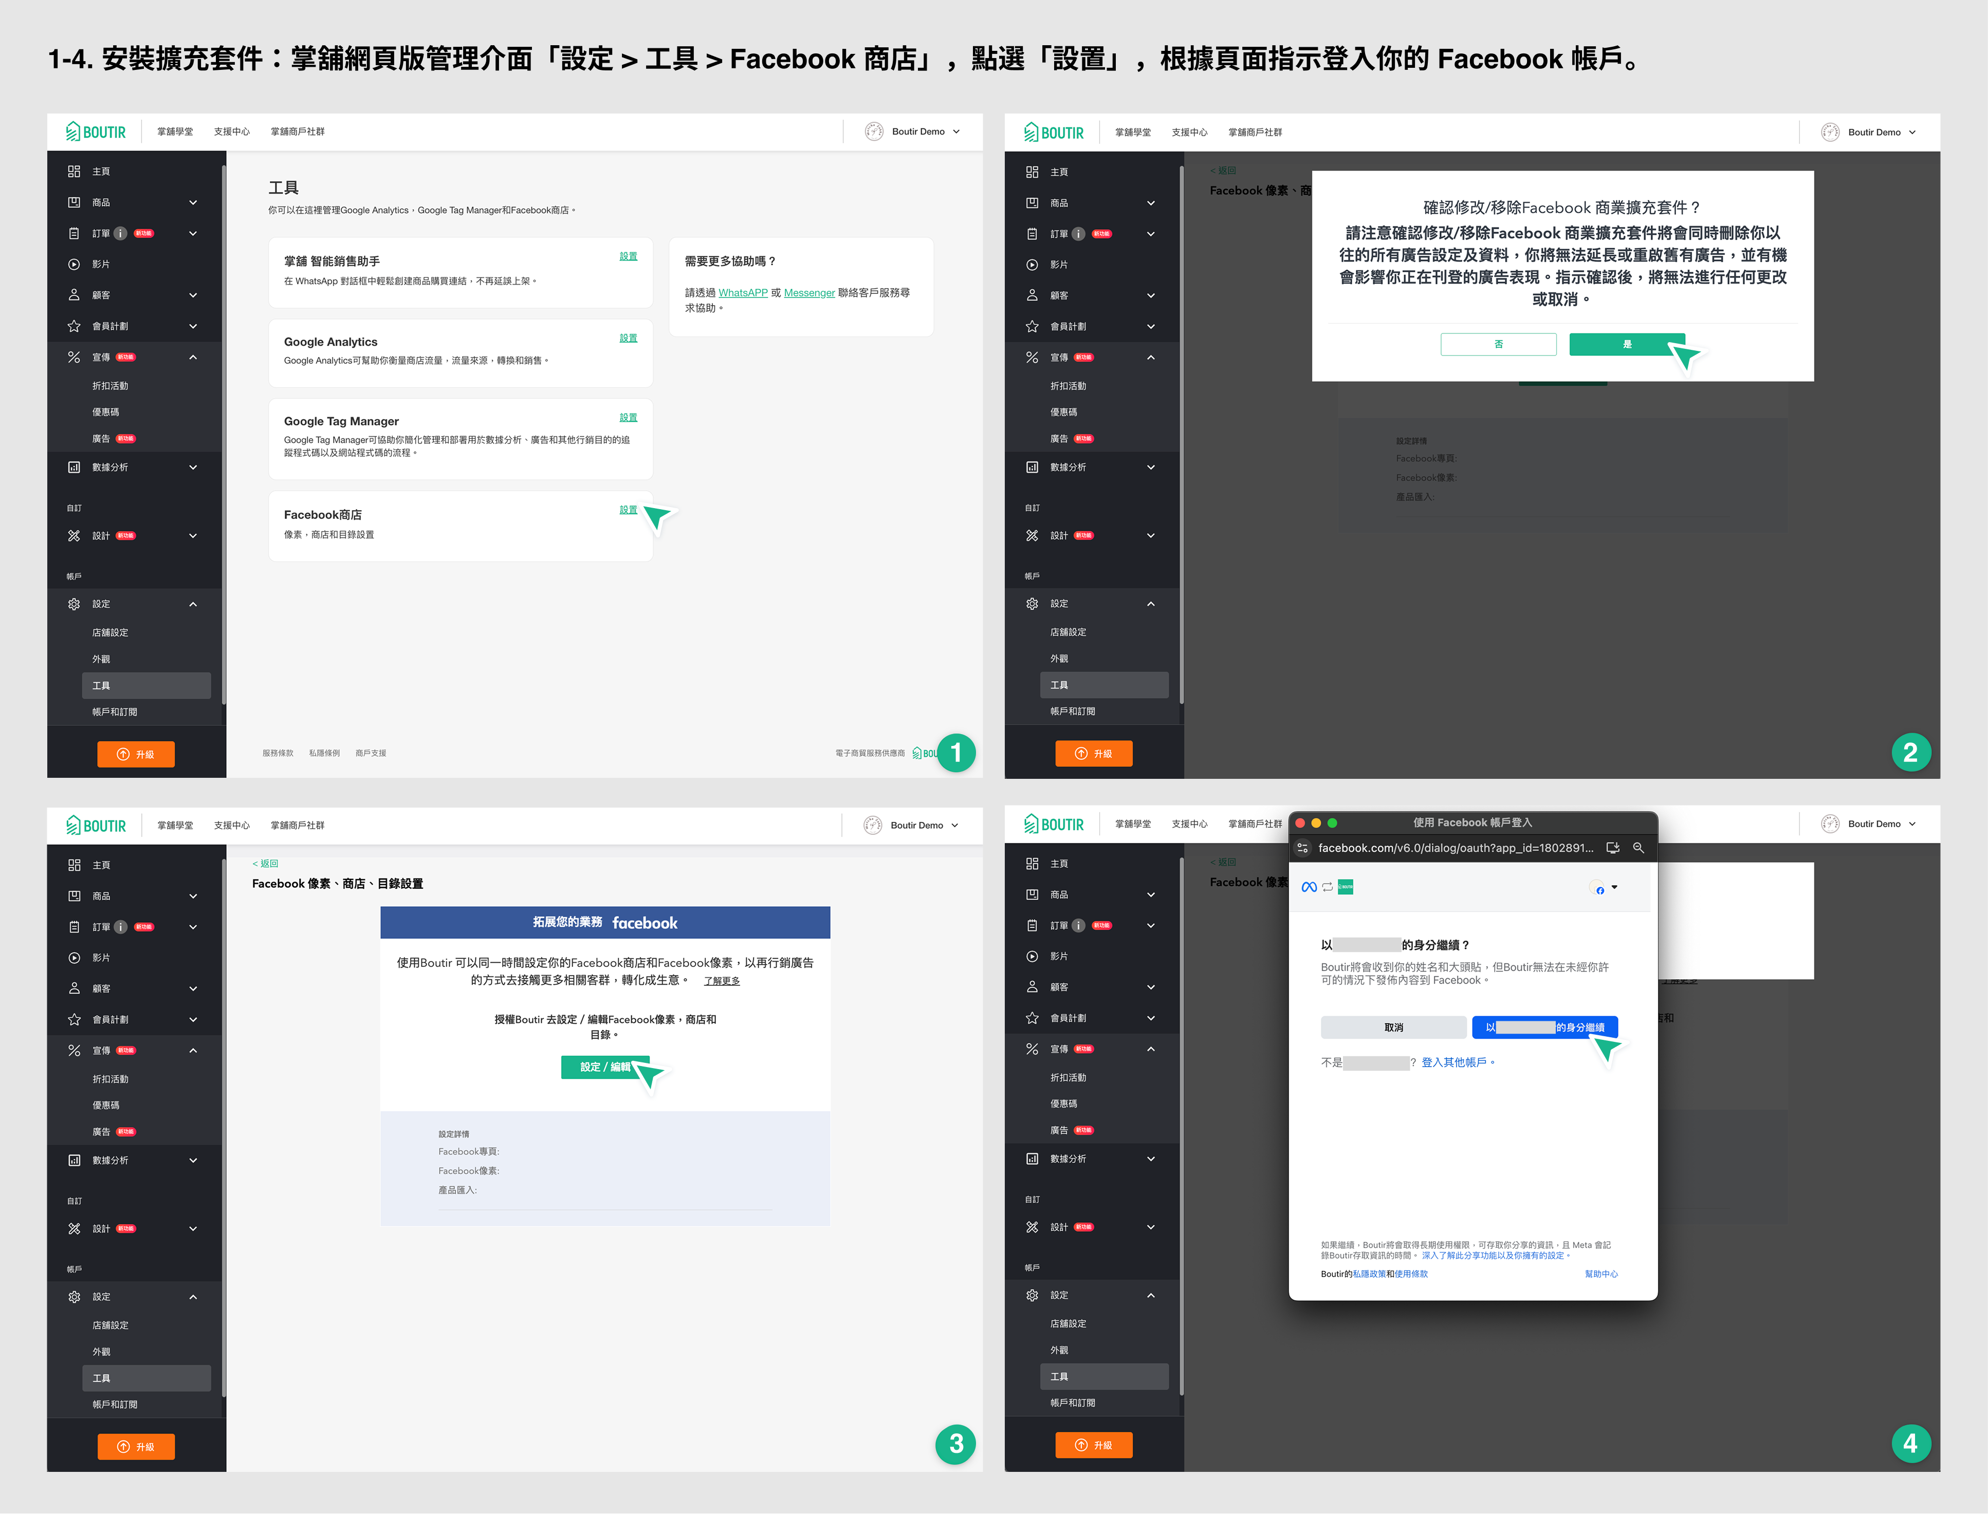Click 否 to decline in the dialog
1988x1514 pixels.
(1498, 344)
